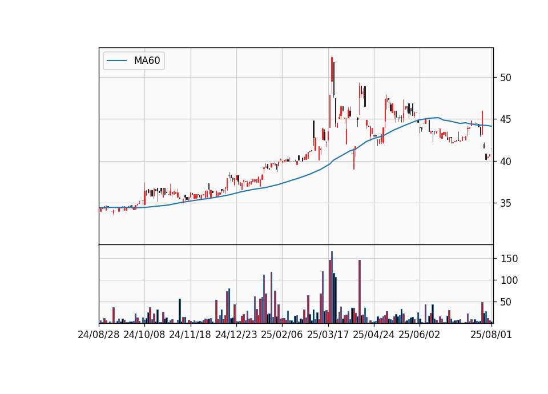Click the price axis value 50
The width and height of the screenshot is (548, 394).
[x=506, y=78]
